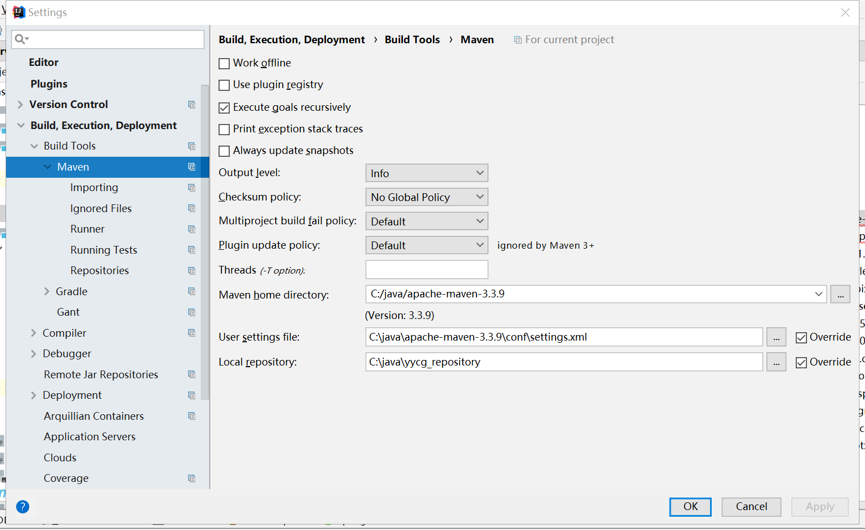Click the Apply button
865x530 pixels.
[x=820, y=507]
